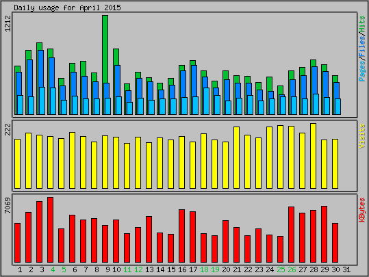Click day label 31 on x-axis
The image size is (369, 277).
pos(346,269)
